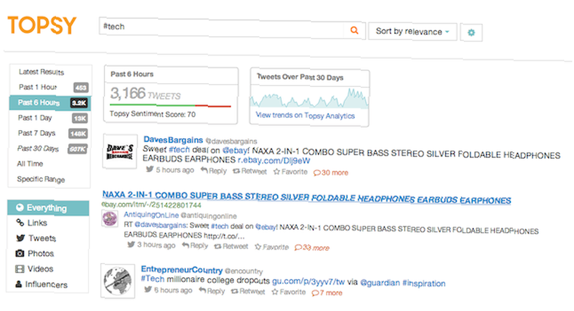Retweet the AntiquingOnLine tweet
Screen dimensions: 574x311
(x=231, y=246)
